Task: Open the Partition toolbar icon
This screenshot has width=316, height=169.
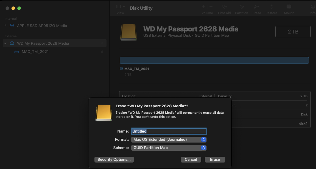Action: [242, 7]
